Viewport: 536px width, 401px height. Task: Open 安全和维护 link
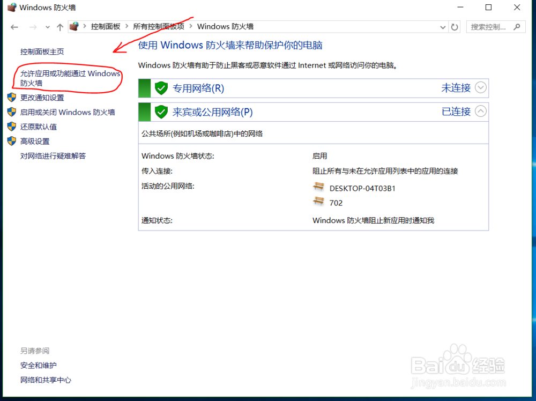pyautogui.click(x=38, y=366)
